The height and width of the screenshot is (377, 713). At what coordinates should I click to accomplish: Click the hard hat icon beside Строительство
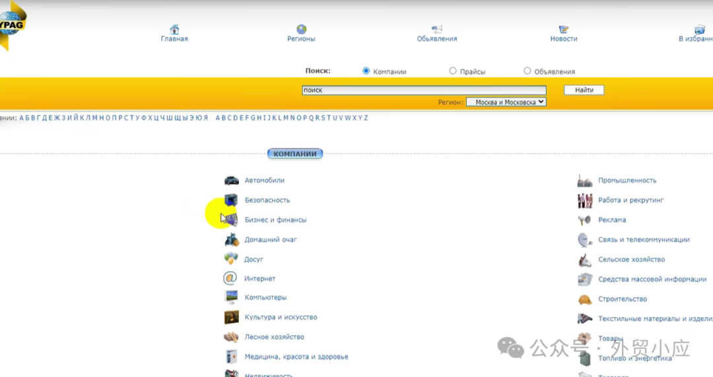pyautogui.click(x=585, y=299)
